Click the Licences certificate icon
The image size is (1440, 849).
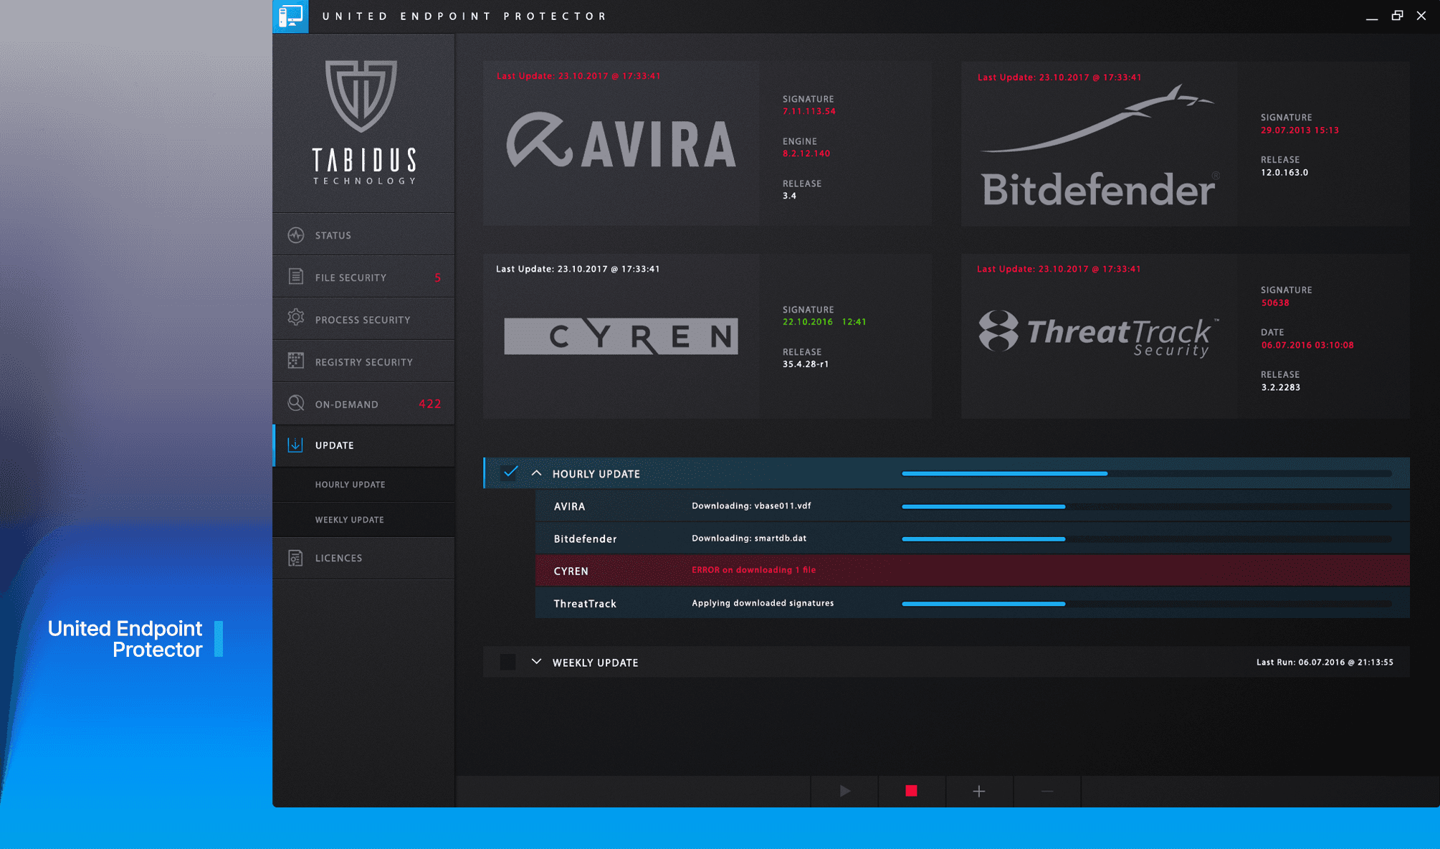click(296, 558)
